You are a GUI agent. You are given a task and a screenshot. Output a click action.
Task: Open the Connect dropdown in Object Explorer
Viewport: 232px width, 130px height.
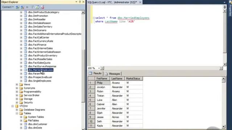coord(8,7)
